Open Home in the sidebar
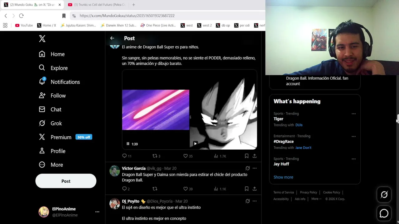This screenshot has width=399, height=224. coord(52,54)
